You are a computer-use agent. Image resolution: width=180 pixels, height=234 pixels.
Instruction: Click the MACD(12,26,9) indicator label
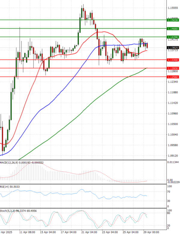coord(10,163)
